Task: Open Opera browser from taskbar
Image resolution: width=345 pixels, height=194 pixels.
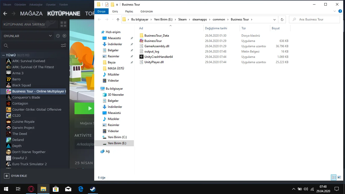Action: coord(31,189)
